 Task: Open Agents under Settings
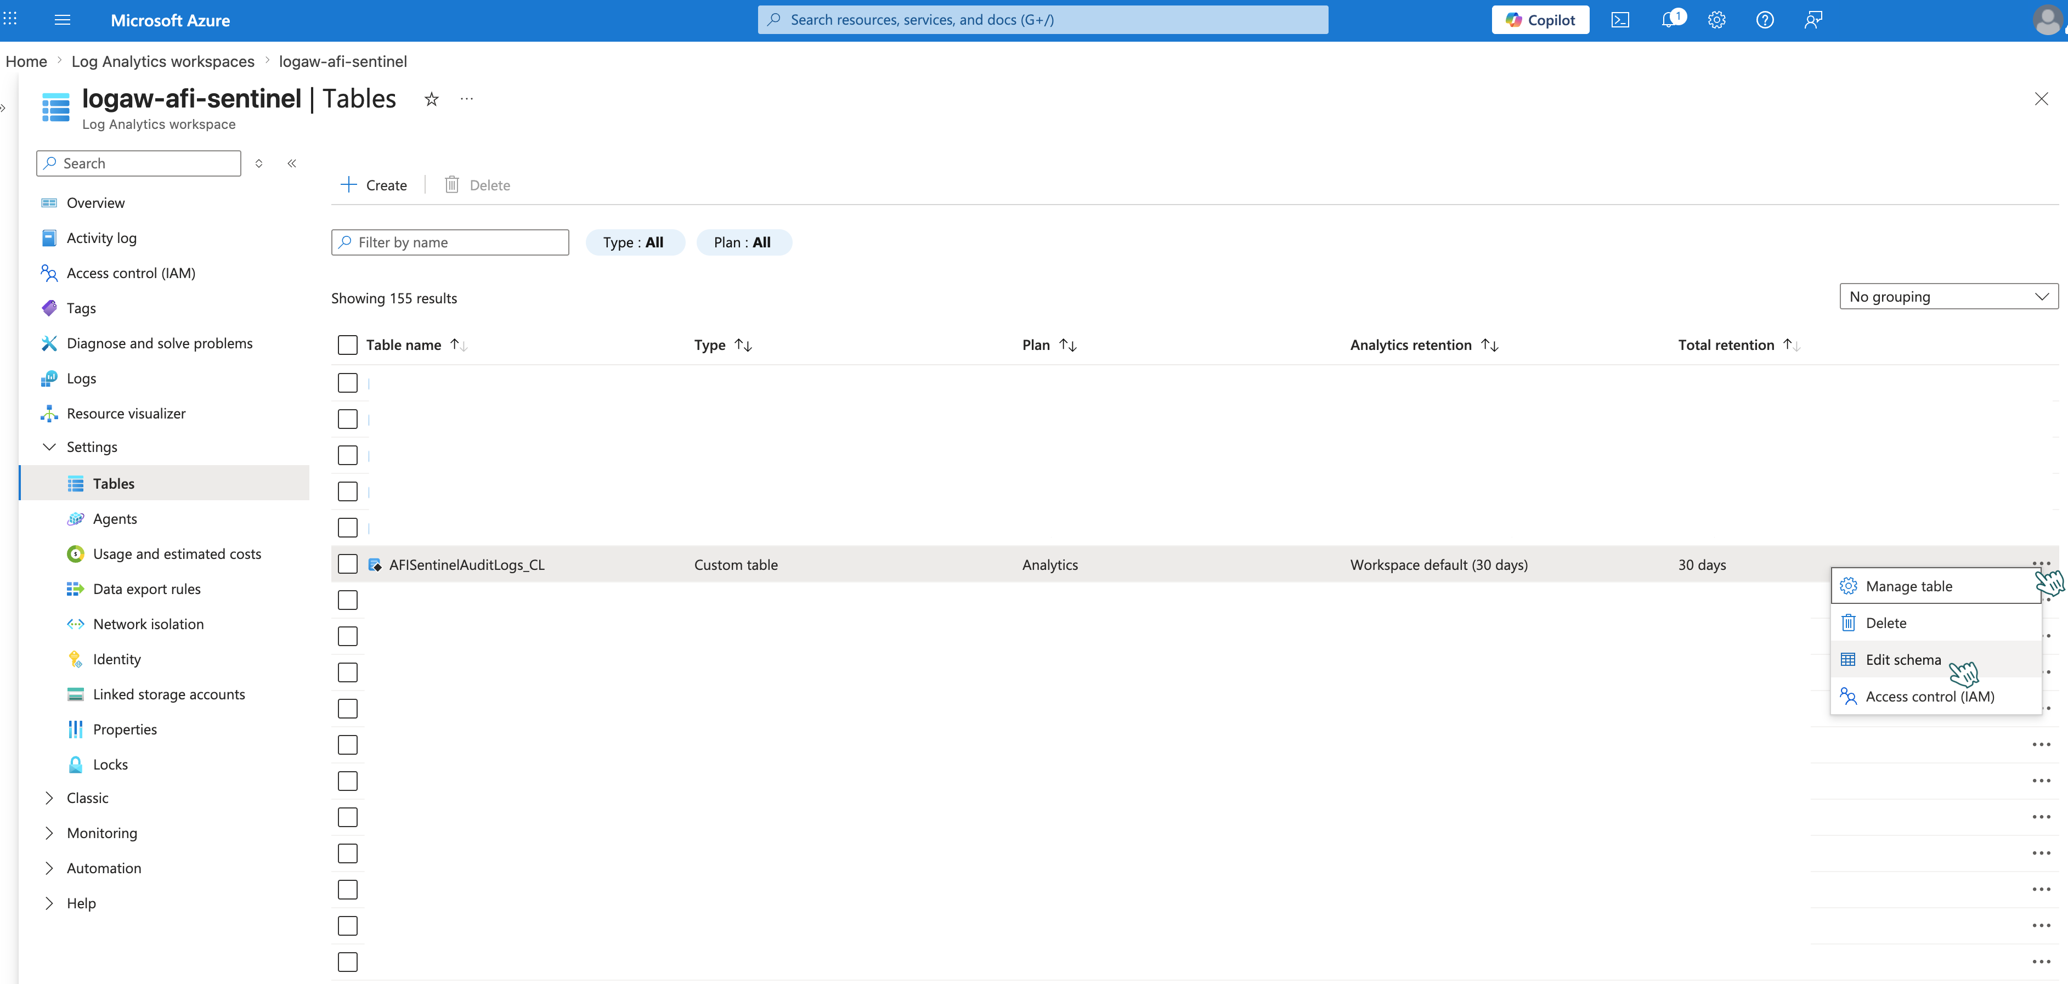coord(115,519)
